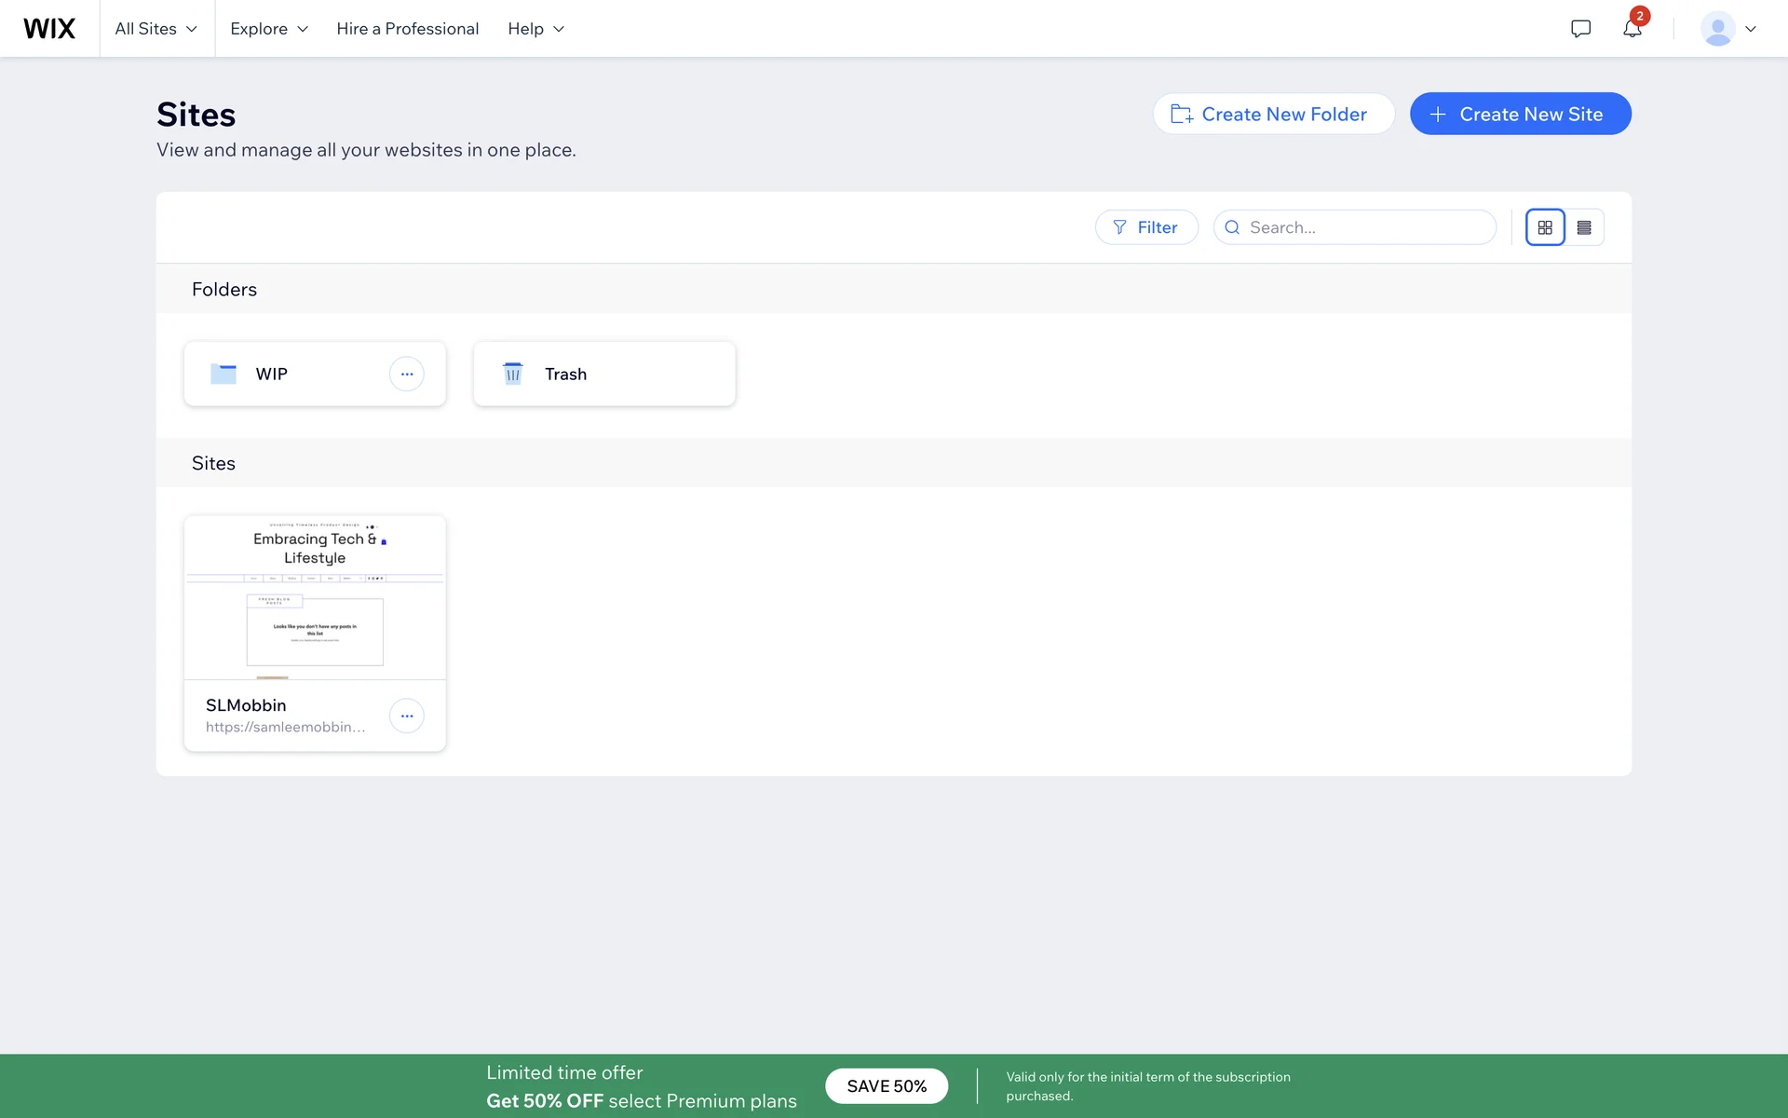Expand the All Sites dropdown
The height and width of the screenshot is (1118, 1788).
pos(156,29)
